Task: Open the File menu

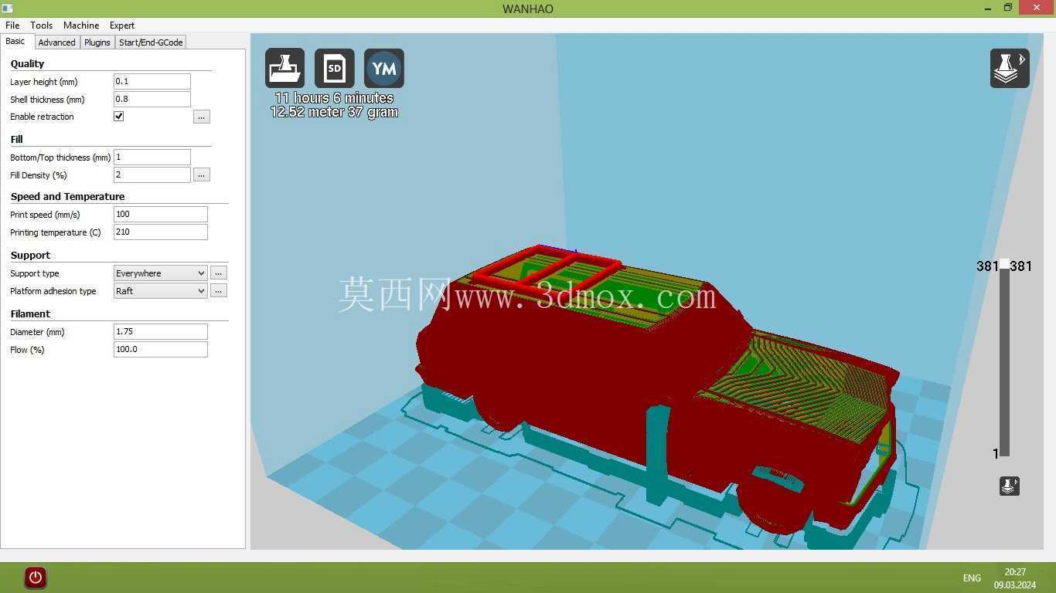Action: click(x=12, y=25)
